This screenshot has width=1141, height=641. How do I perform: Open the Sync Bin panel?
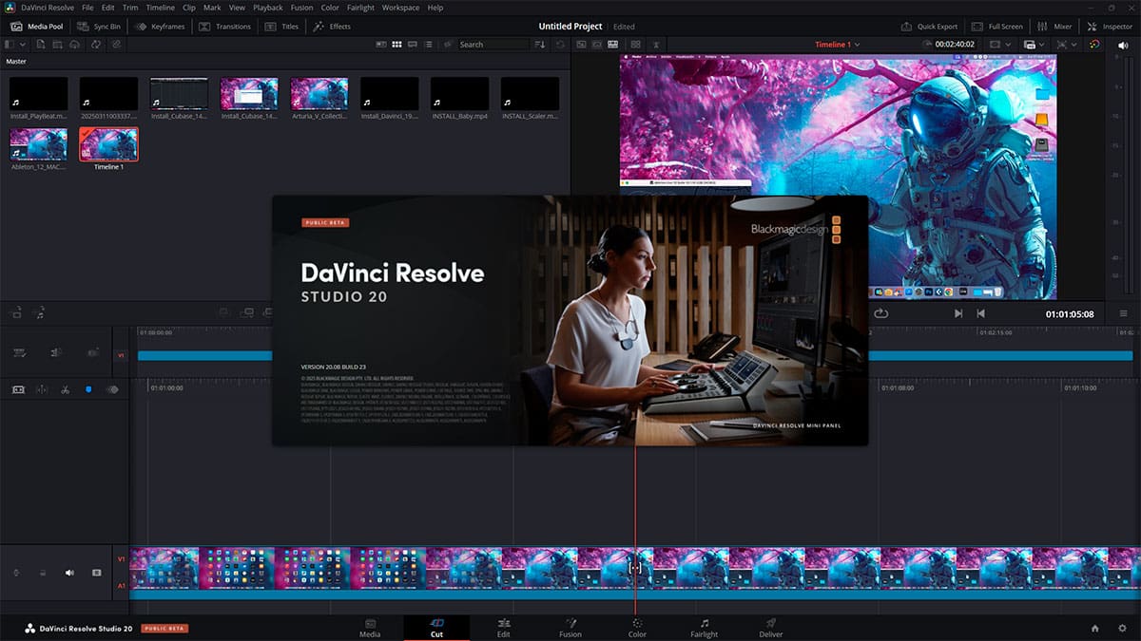pos(99,27)
